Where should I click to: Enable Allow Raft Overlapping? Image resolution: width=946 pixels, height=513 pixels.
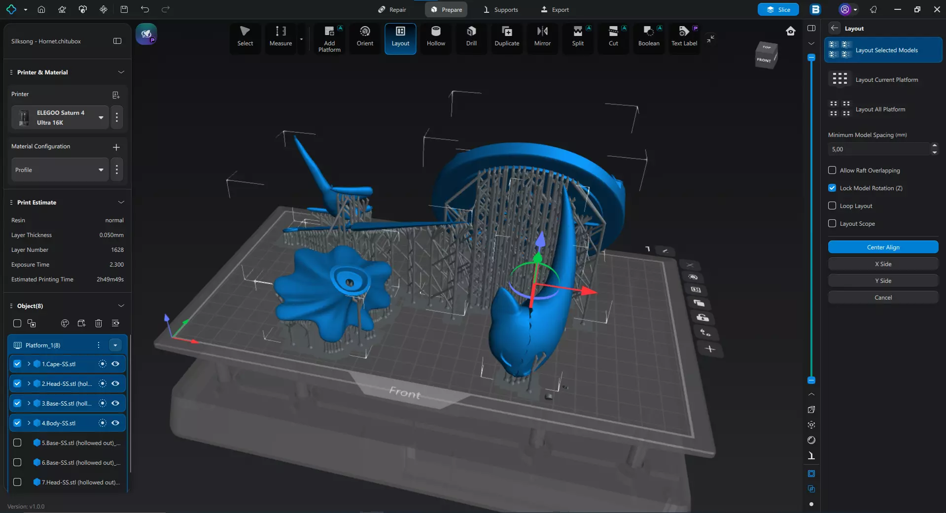pos(832,170)
